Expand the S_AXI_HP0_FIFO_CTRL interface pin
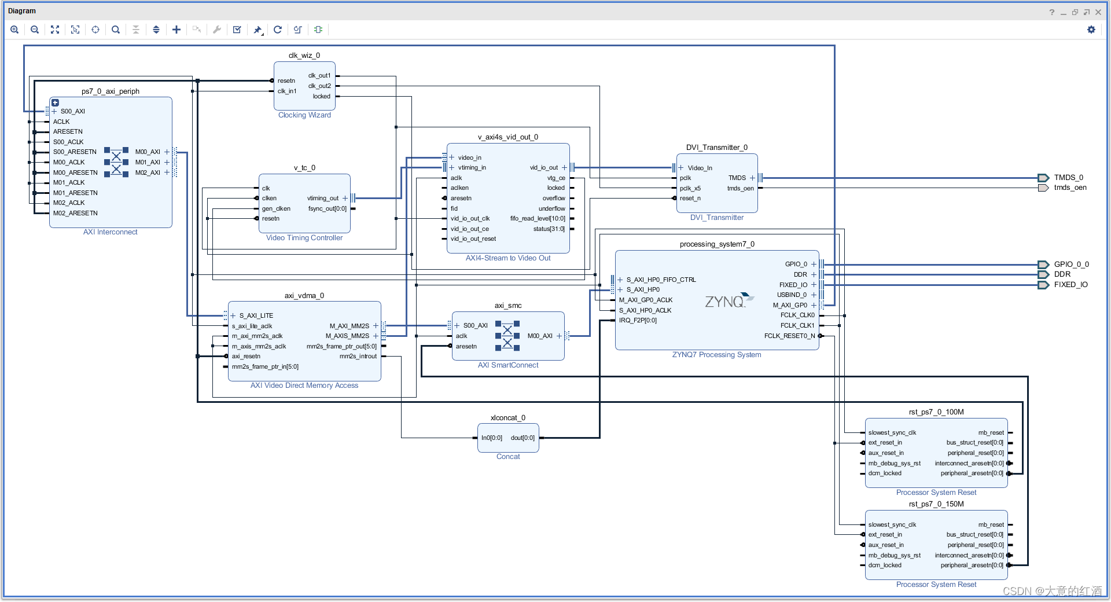 [621, 280]
